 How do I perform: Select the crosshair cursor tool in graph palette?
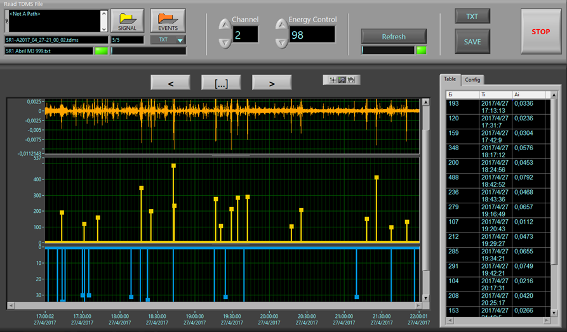pos(333,80)
